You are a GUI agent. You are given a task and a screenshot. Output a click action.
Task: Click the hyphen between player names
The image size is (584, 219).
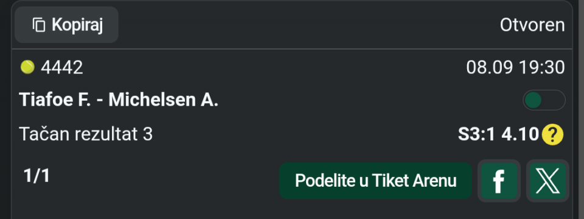pos(100,101)
